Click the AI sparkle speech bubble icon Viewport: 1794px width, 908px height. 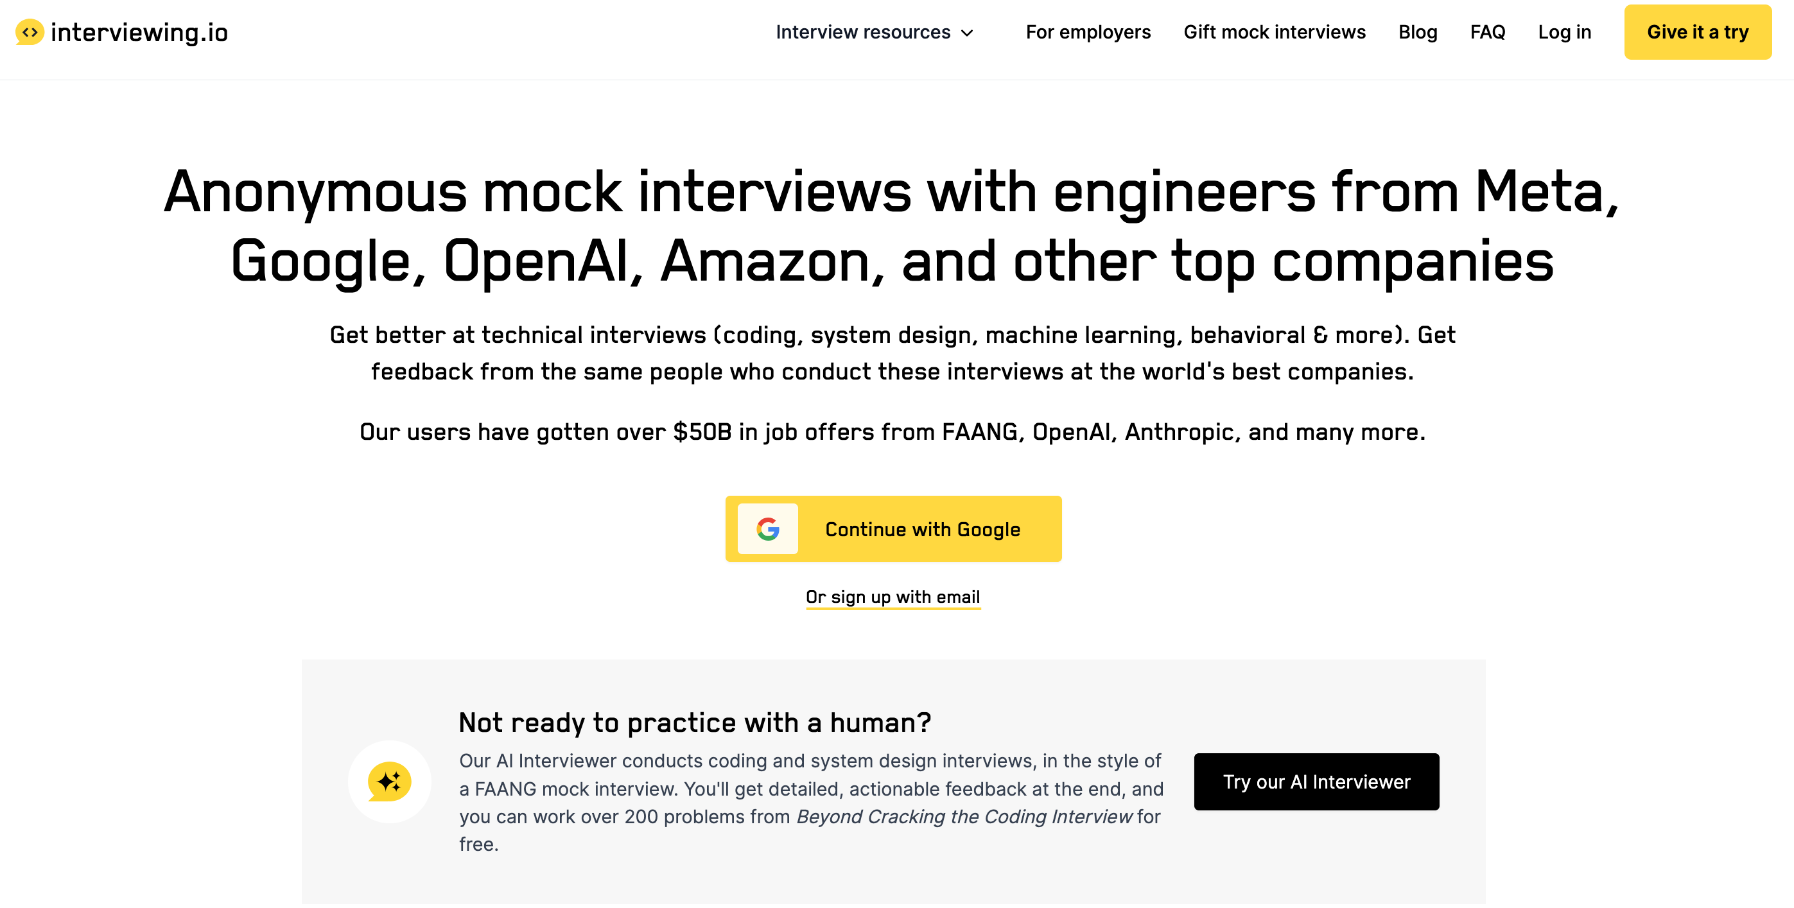pyautogui.click(x=389, y=781)
